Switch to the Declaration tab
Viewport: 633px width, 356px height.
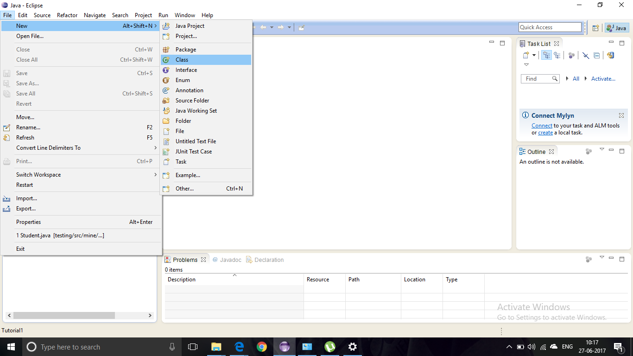point(265,260)
